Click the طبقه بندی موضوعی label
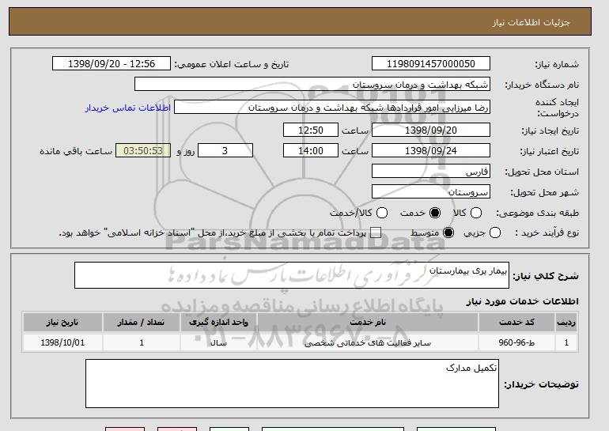Screen dimensions: 609x431 (x=537, y=214)
